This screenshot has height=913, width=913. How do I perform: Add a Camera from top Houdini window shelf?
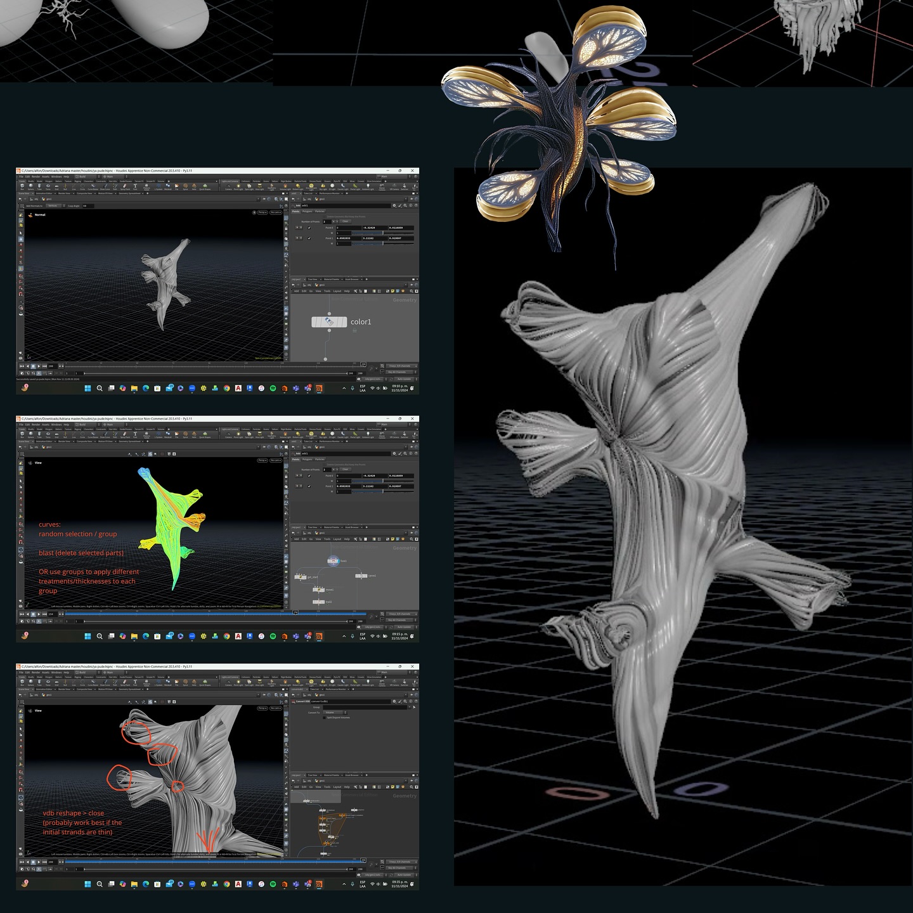(x=228, y=187)
